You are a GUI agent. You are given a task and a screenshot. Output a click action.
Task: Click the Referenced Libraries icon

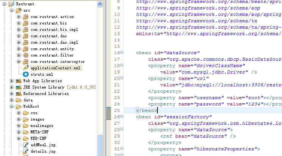(x=19, y=94)
